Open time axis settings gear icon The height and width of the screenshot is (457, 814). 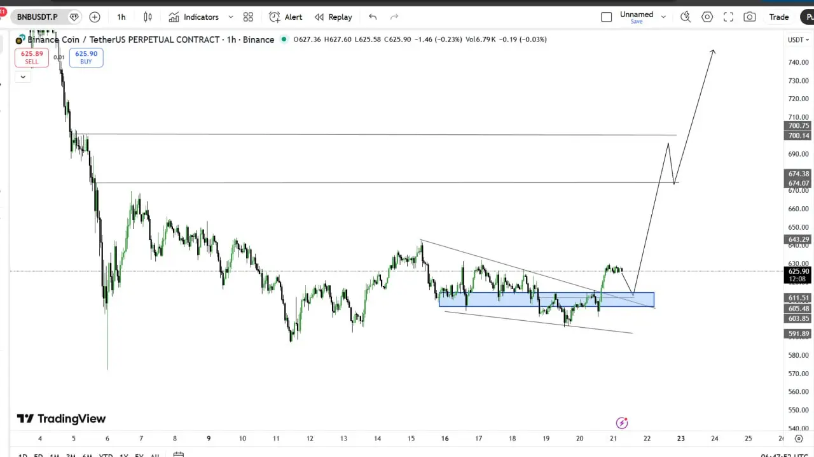(x=799, y=439)
